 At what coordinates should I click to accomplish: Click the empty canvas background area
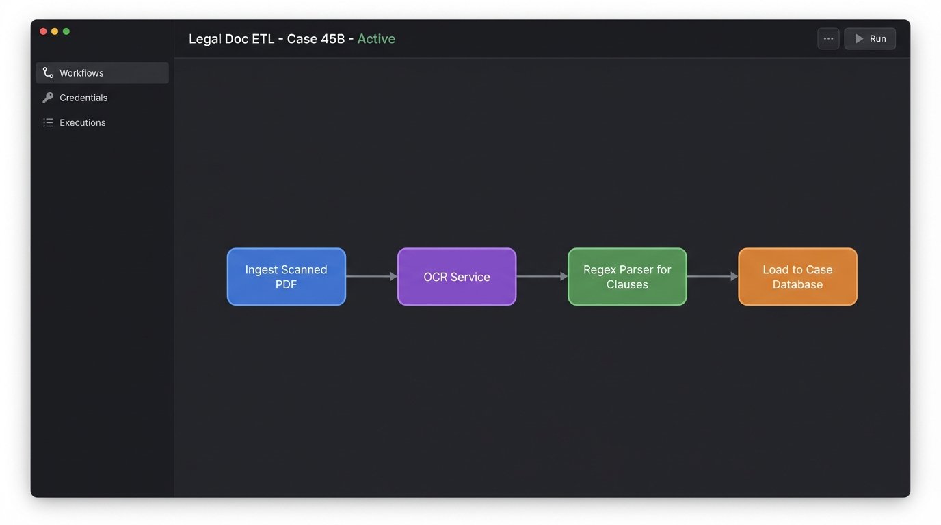click(540, 410)
